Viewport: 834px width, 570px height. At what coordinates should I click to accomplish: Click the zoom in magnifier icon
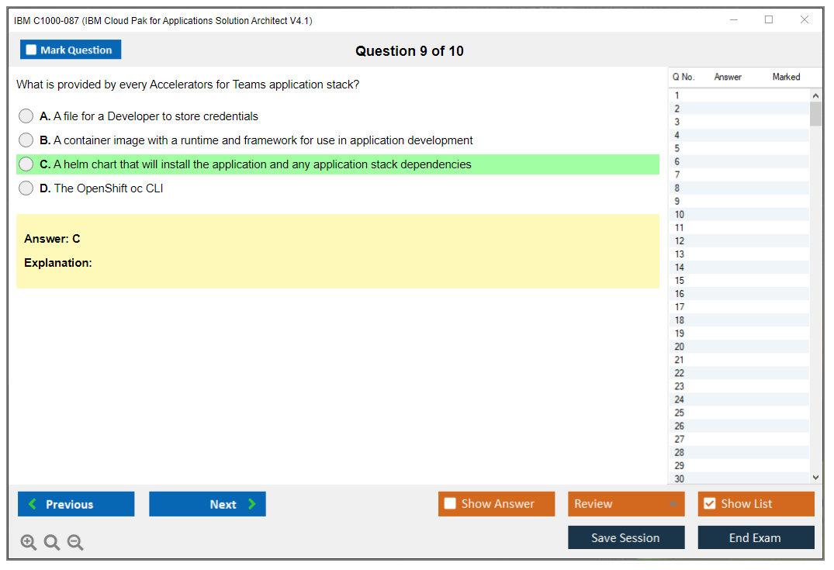[29, 542]
